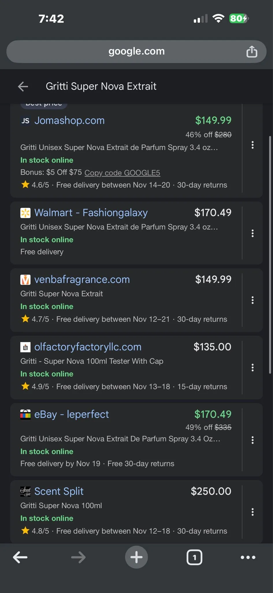Image resolution: width=273 pixels, height=593 pixels.
Task: Open three-dot menu for eBay leperfect listing
Action: pyautogui.click(x=252, y=440)
